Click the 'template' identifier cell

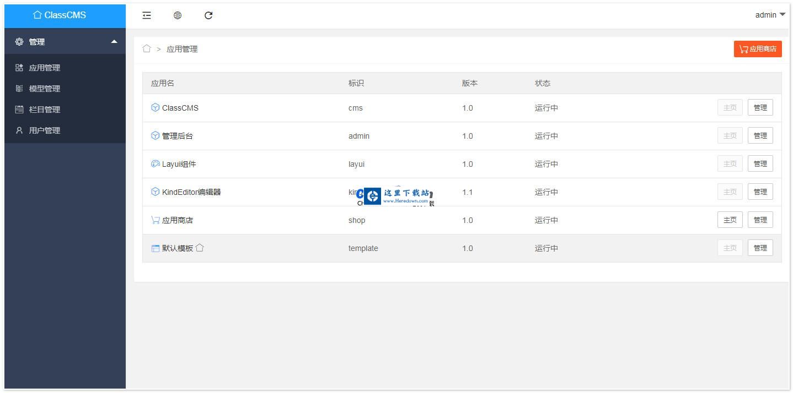pyautogui.click(x=363, y=248)
